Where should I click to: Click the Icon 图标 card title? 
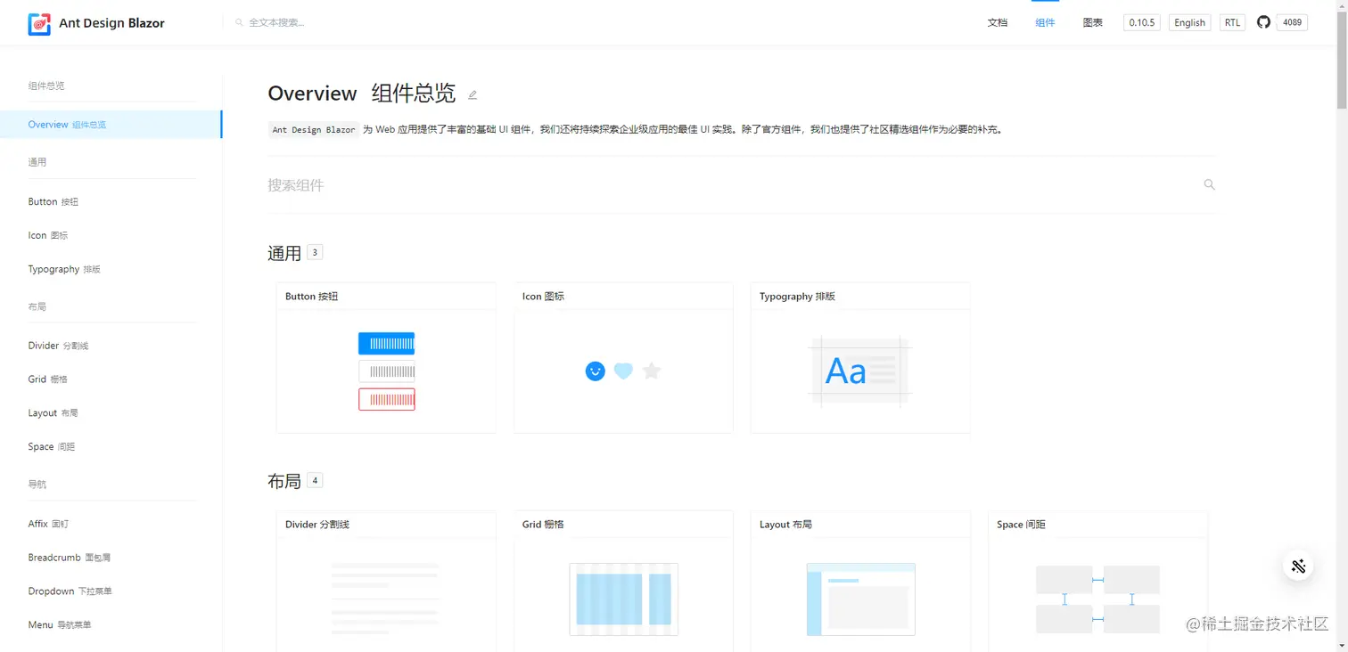tap(543, 297)
